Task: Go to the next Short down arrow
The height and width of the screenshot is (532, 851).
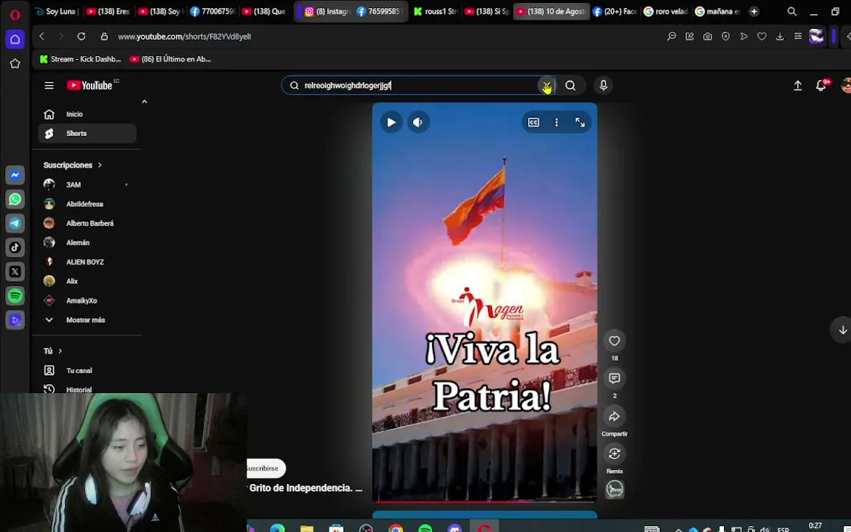Action: coord(842,330)
